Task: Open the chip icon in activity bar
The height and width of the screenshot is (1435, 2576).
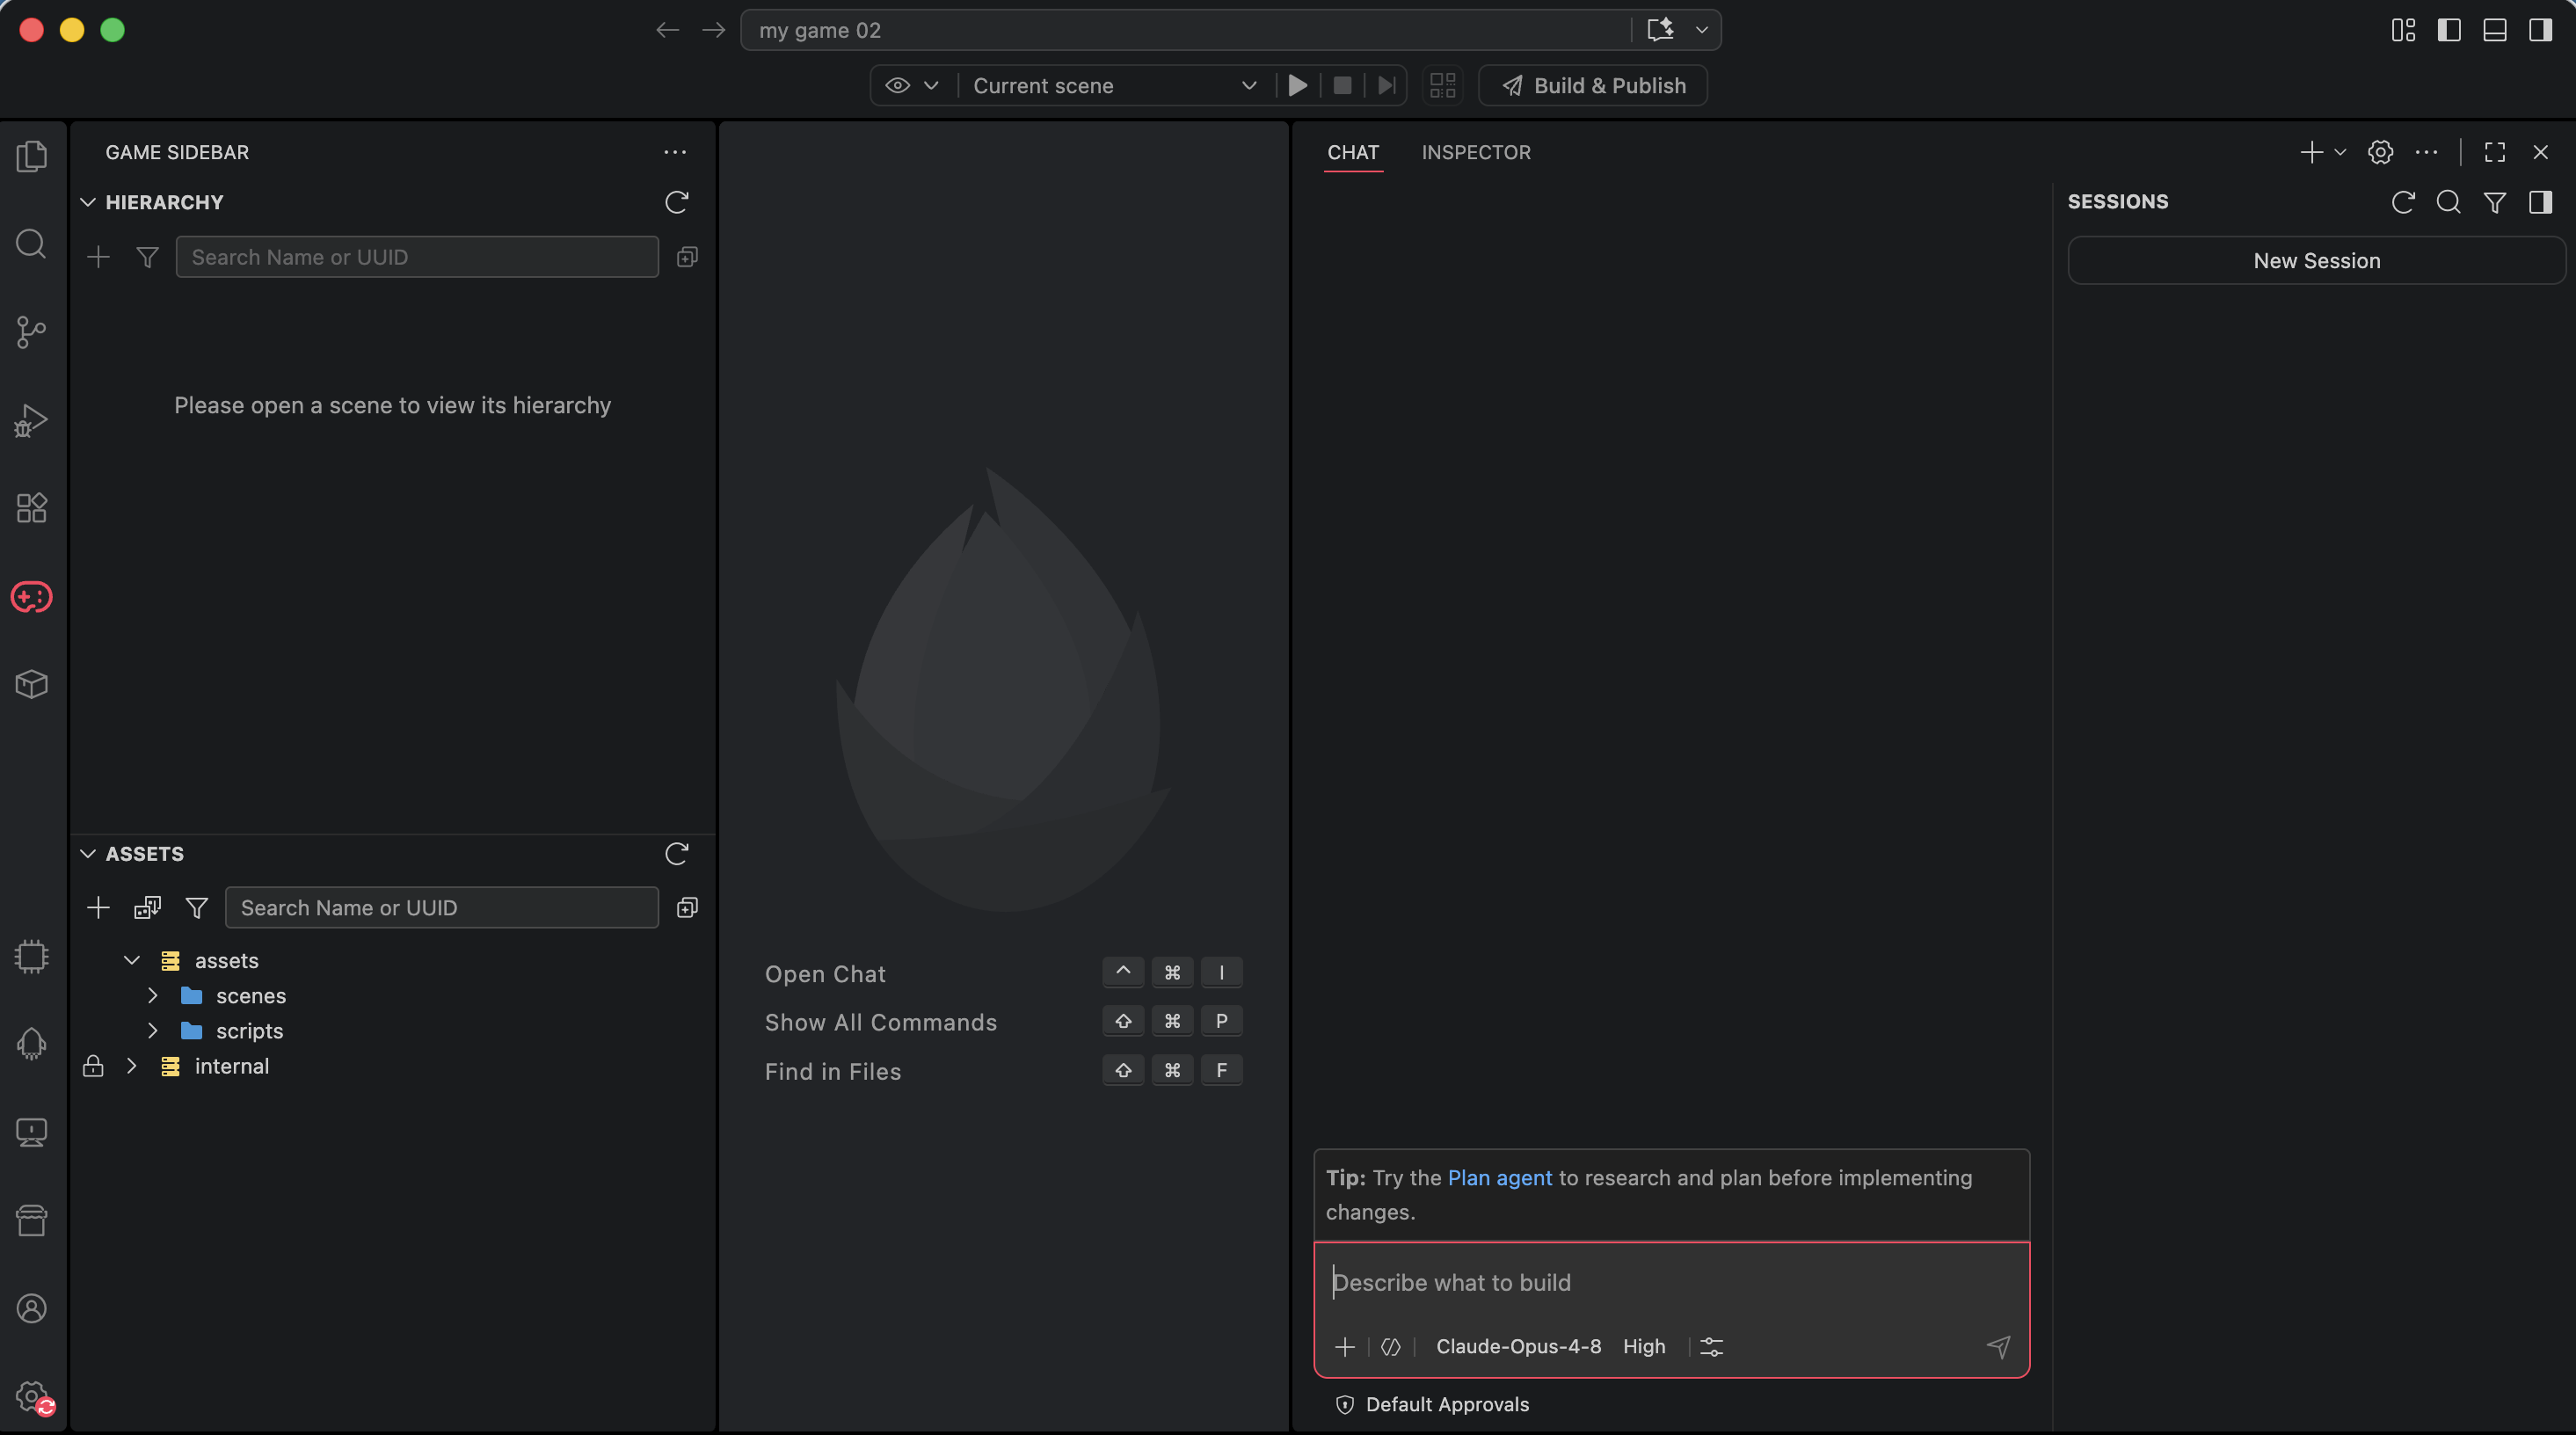Action: (32, 957)
